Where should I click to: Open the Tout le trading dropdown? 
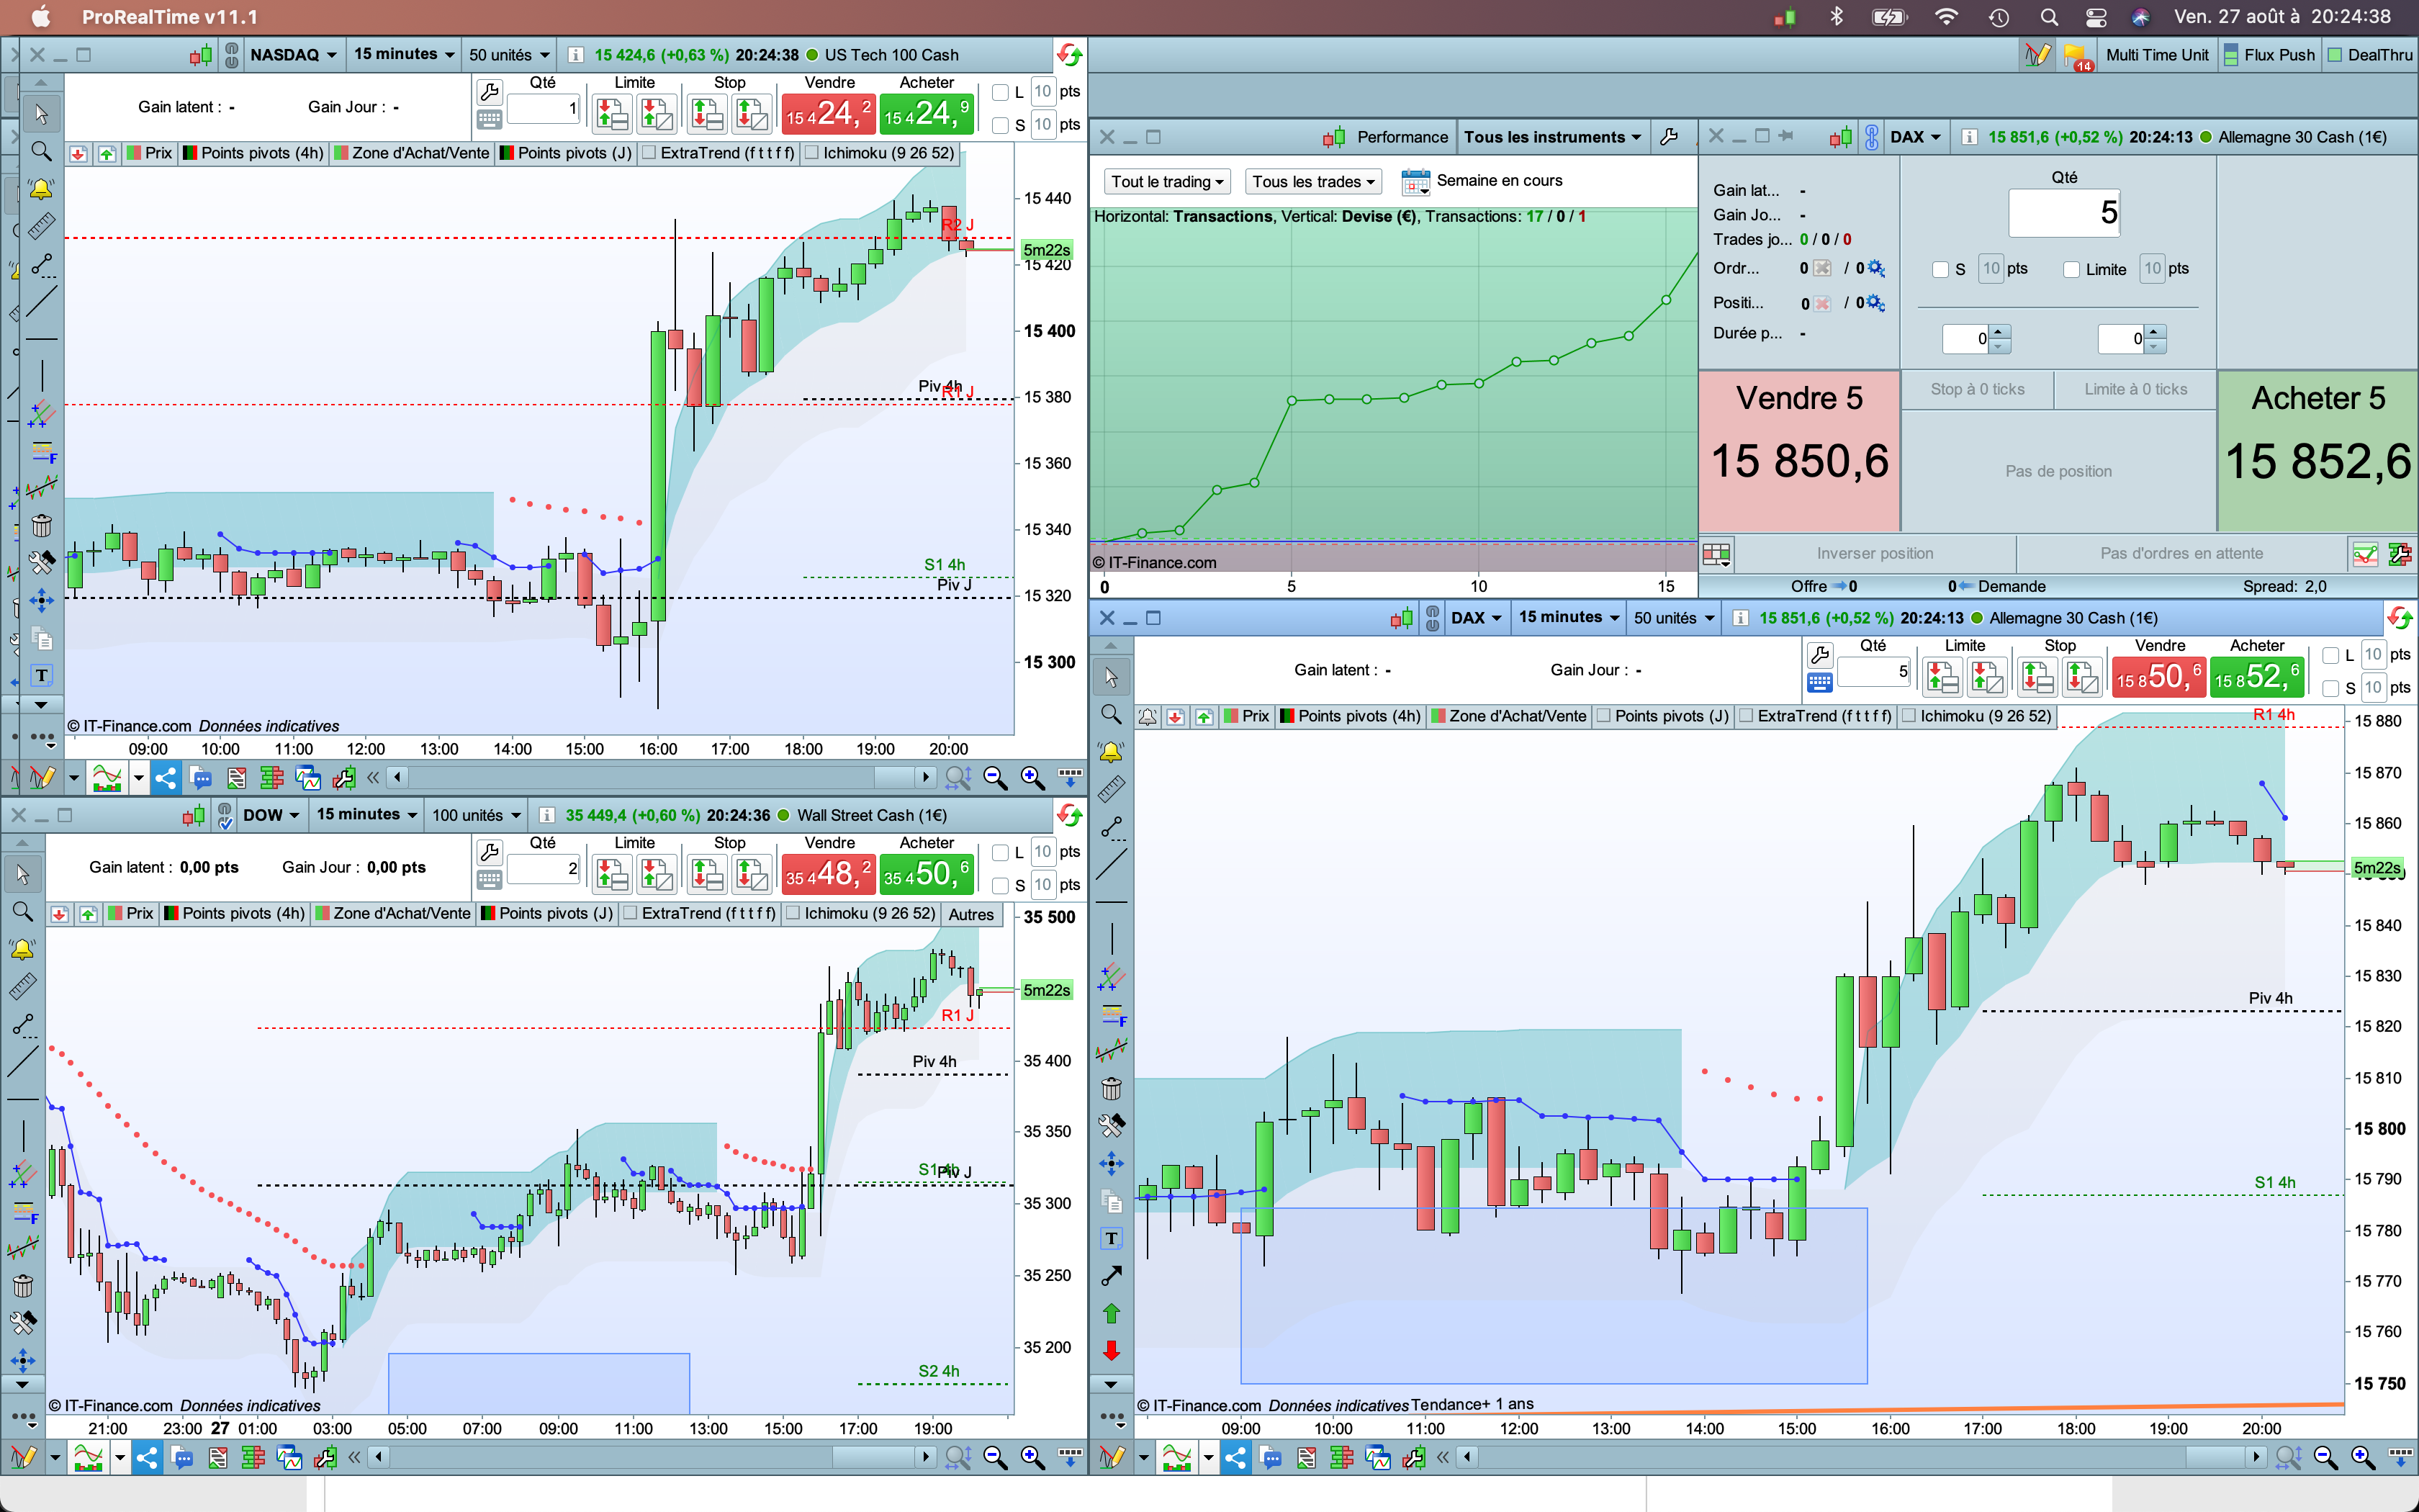(1166, 181)
